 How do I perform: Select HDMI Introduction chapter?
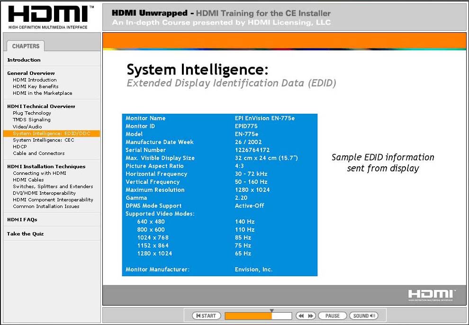click(35, 80)
